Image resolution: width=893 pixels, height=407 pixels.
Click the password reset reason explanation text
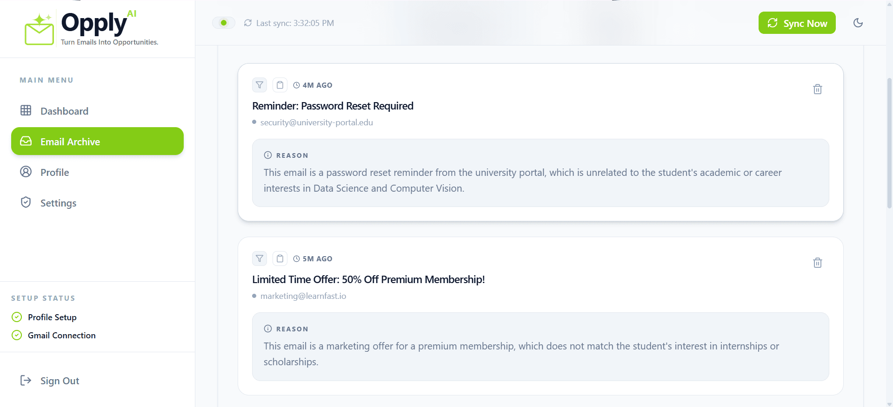(x=523, y=181)
